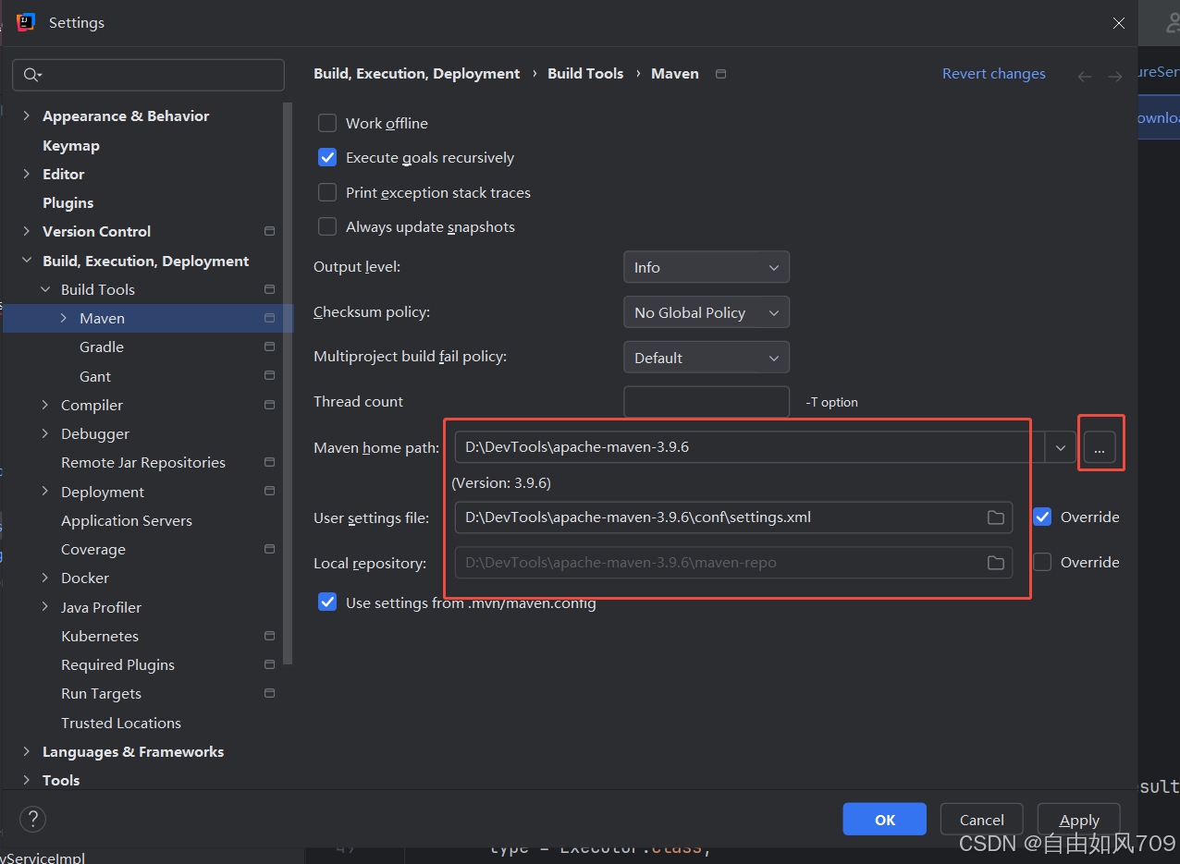Click the project icon beside Gant row
This screenshot has width=1180, height=864.
click(x=269, y=376)
